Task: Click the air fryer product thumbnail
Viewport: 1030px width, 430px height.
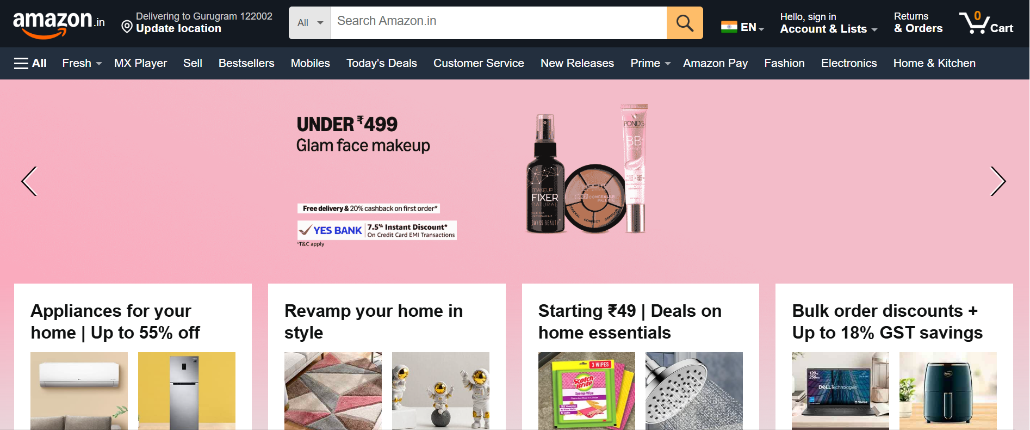Action: pyautogui.click(x=948, y=391)
